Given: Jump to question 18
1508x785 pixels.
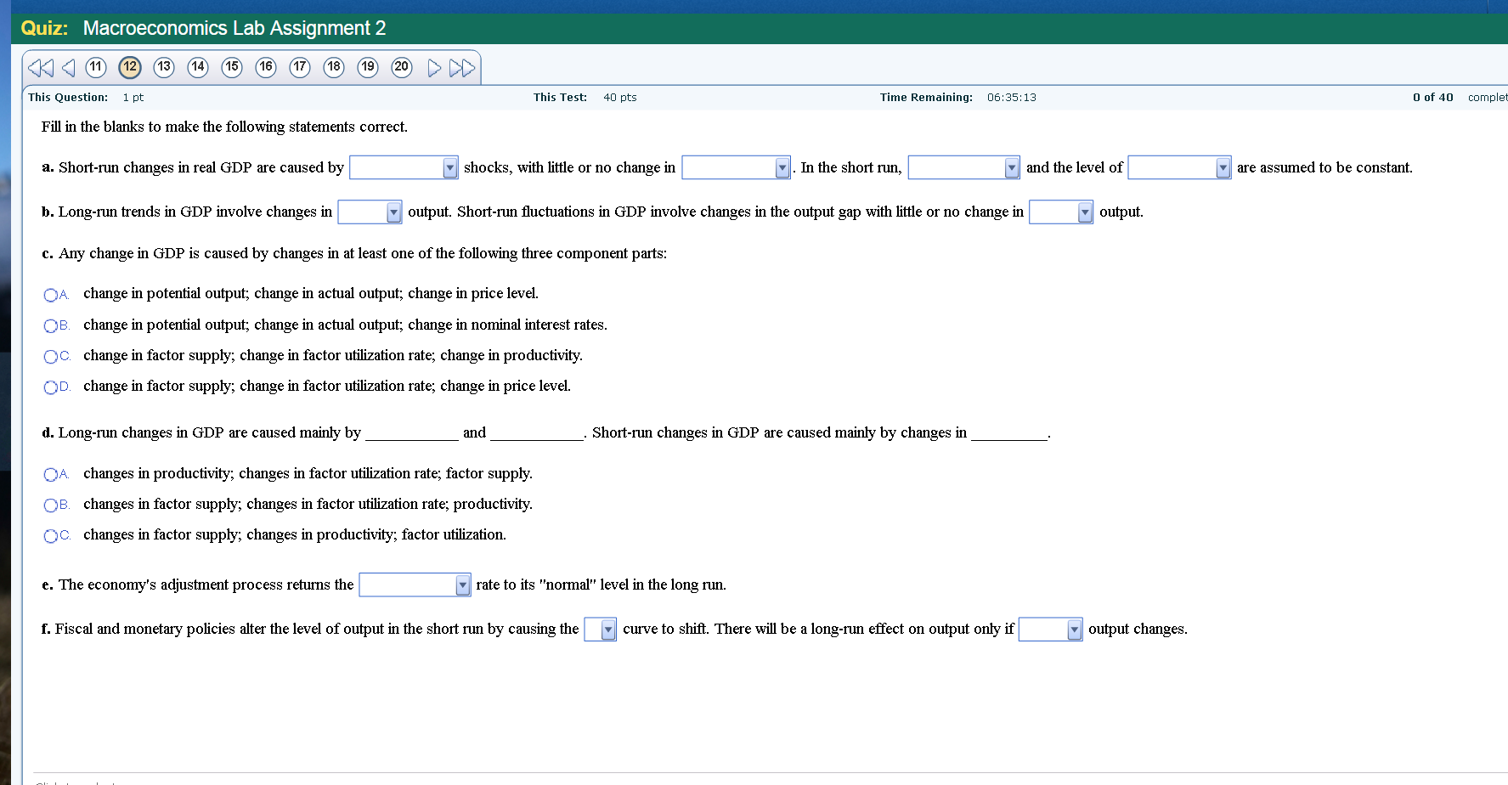Looking at the screenshot, I should pyautogui.click(x=334, y=67).
